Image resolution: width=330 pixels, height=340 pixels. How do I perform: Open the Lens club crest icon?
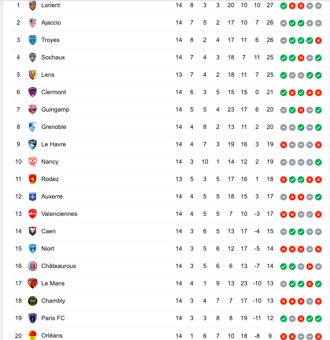32,75
